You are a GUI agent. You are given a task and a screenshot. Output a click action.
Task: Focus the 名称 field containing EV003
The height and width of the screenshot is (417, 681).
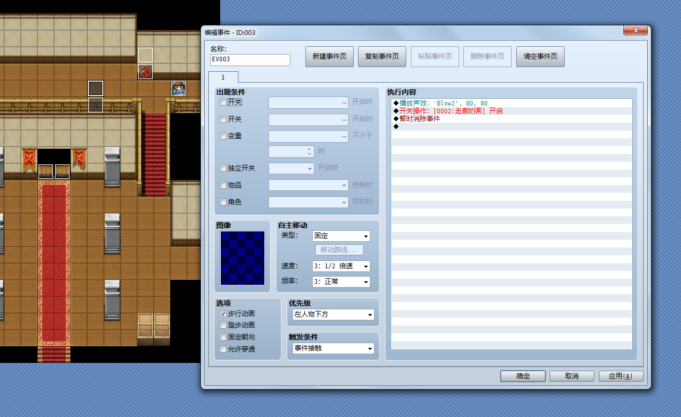click(250, 60)
